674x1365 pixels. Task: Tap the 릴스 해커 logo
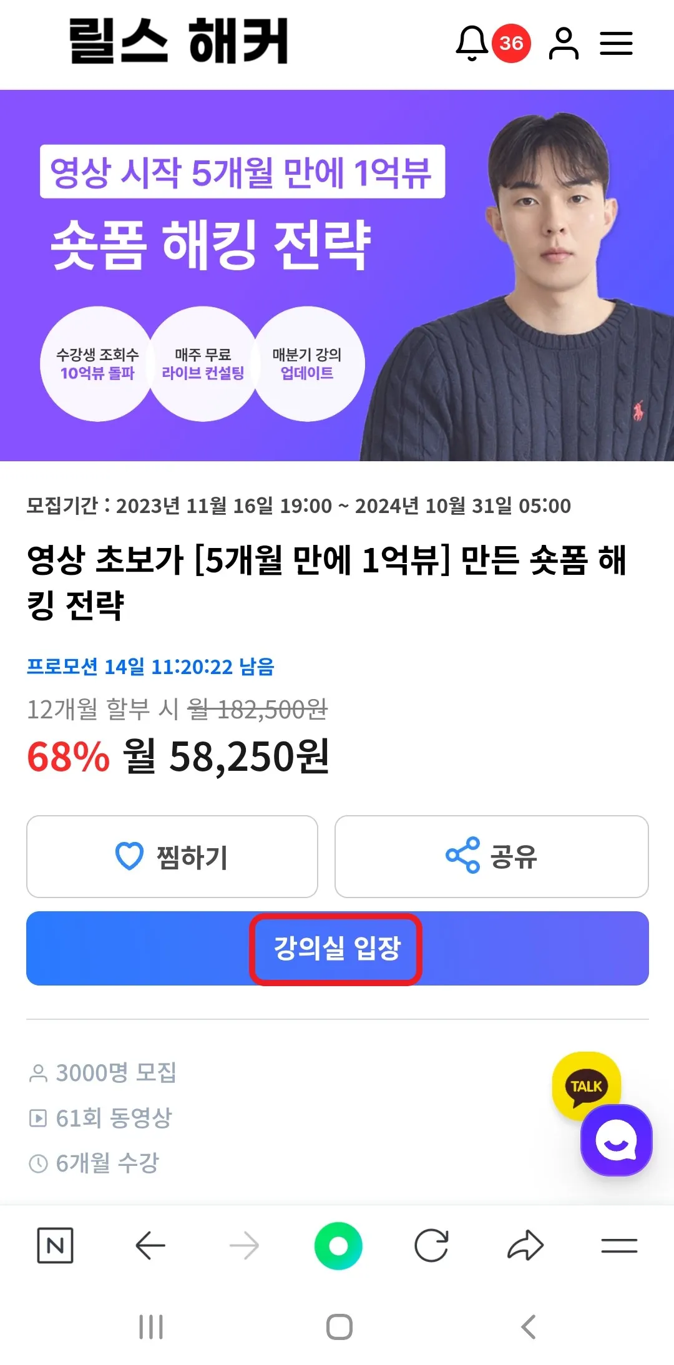click(x=178, y=41)
